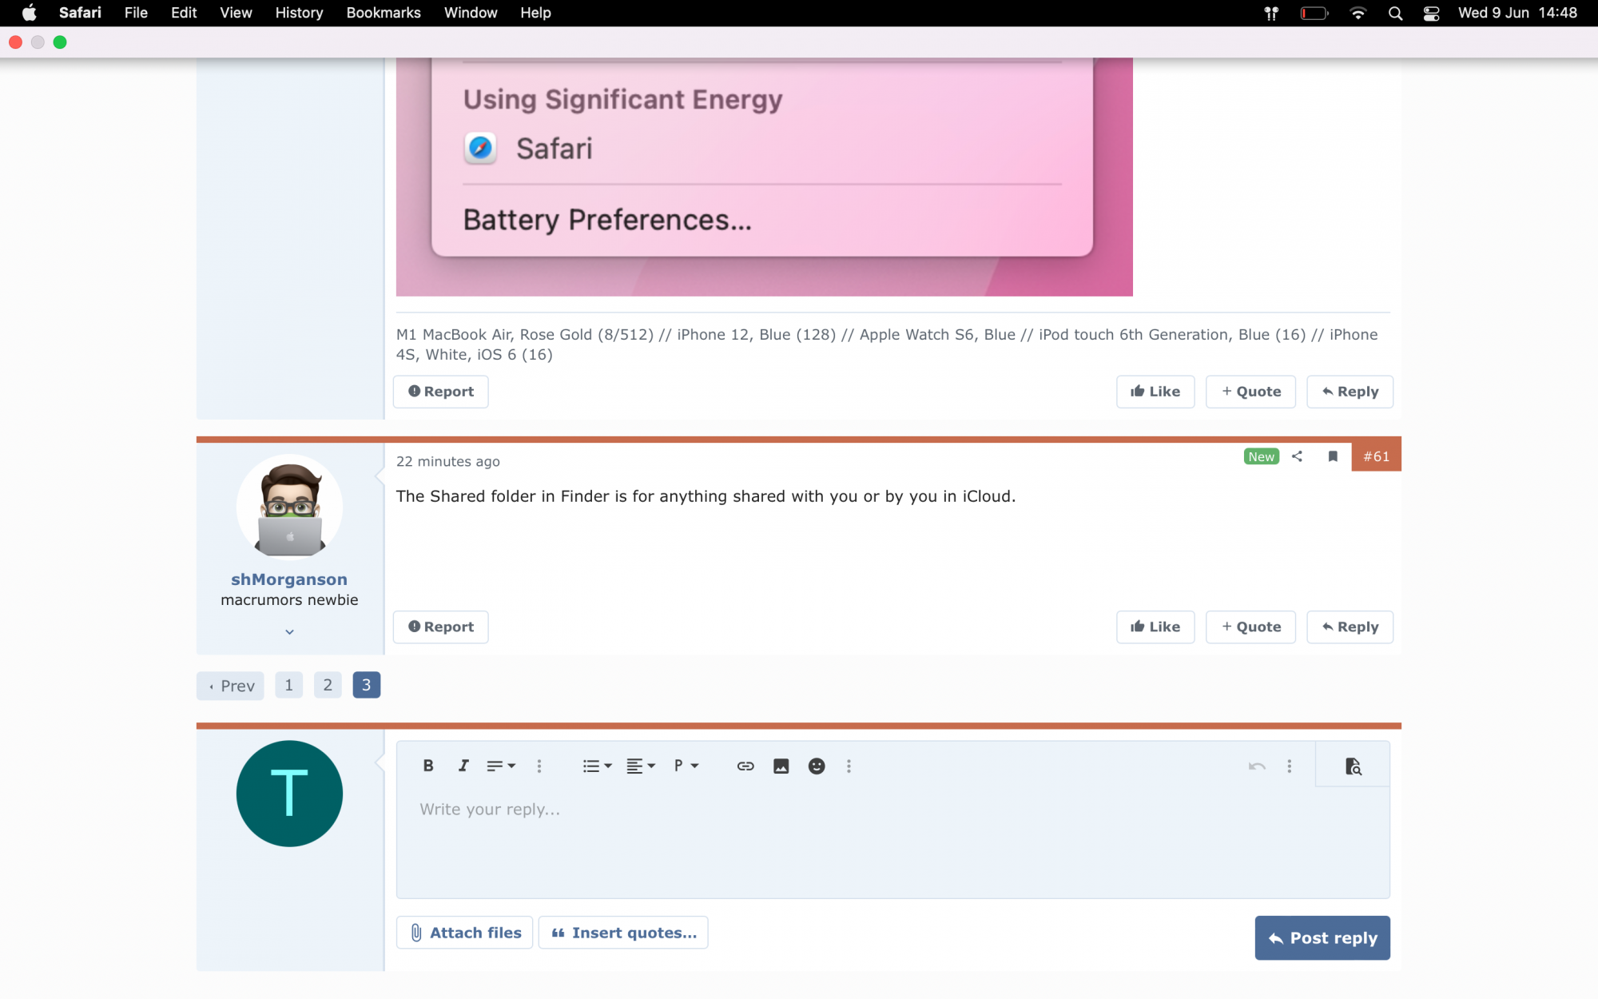
Task: Expand shMorganson's user info chevron
Action: [x=289, y=631]
